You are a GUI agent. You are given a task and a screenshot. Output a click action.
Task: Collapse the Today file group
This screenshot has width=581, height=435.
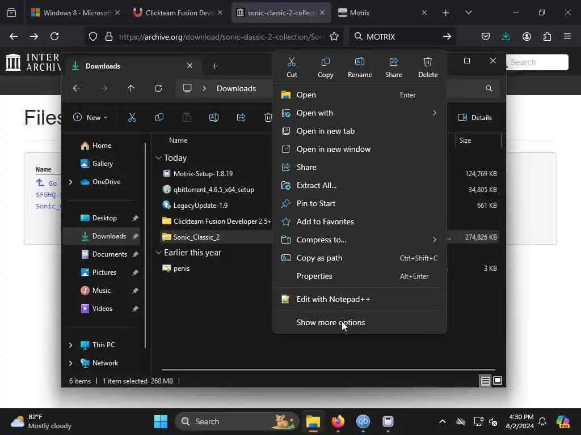click(158, 158)
